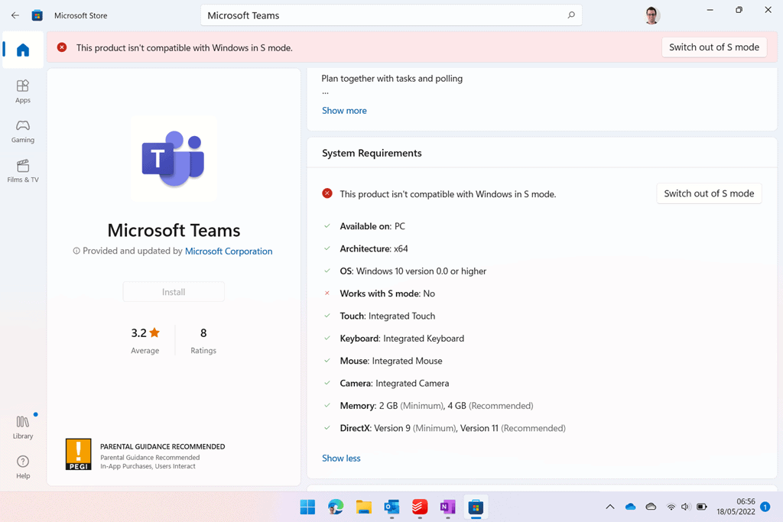Open the Home tab in sidebar
783x522 pixels.
(23, 50)
